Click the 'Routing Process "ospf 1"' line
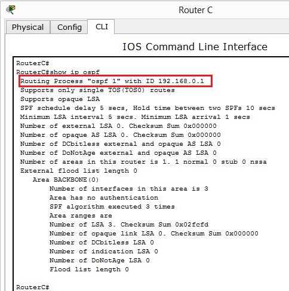The image size is (289, 291). click(x=112, y=81)
